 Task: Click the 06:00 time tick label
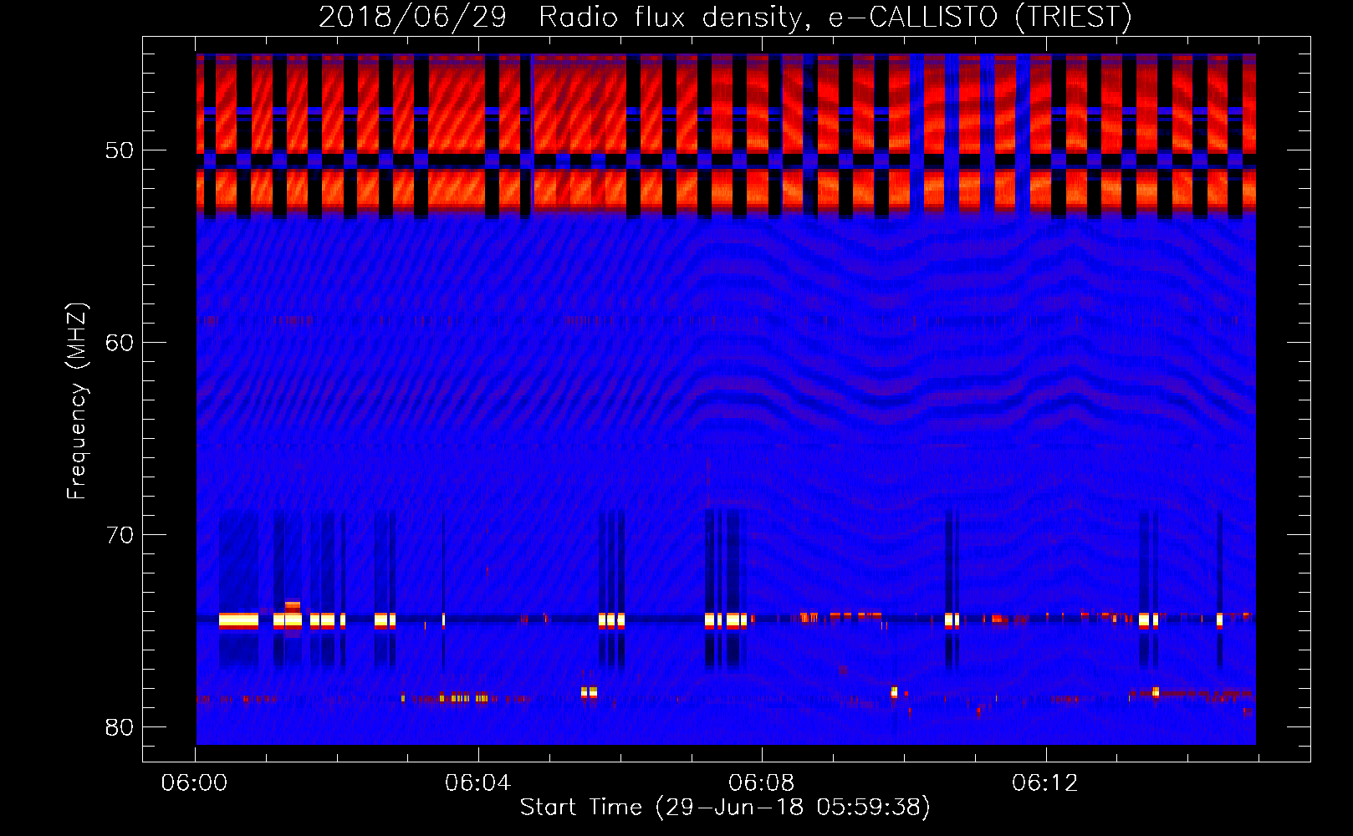pyautogui.click(x=195, y=783)
